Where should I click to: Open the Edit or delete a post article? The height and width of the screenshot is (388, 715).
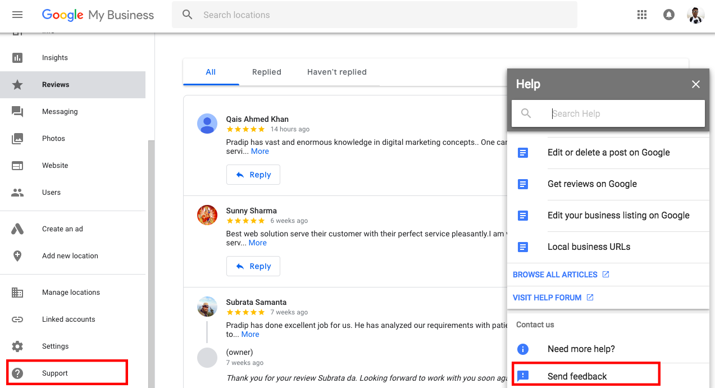pos(608,153)
